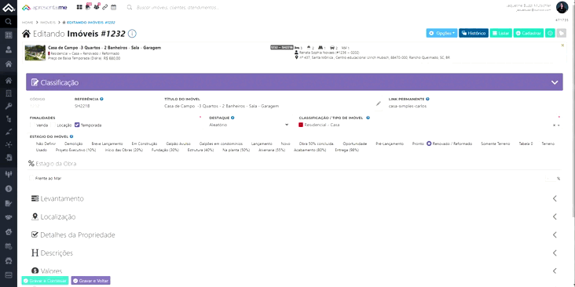575x287 pixels.
Task: Open top bar users group icon
Action: click(x=97, y=6)
